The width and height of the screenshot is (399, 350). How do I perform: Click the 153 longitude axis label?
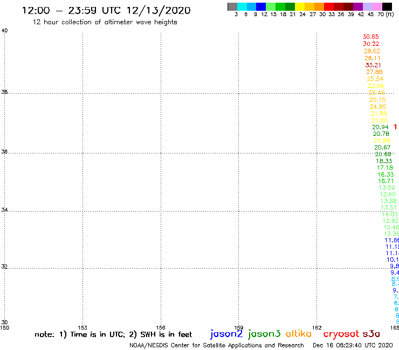(x=82, y=327)
